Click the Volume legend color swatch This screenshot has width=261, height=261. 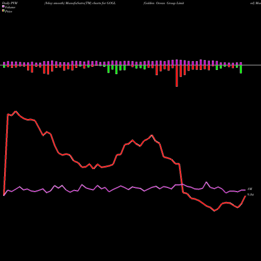(x=3, y=7)
